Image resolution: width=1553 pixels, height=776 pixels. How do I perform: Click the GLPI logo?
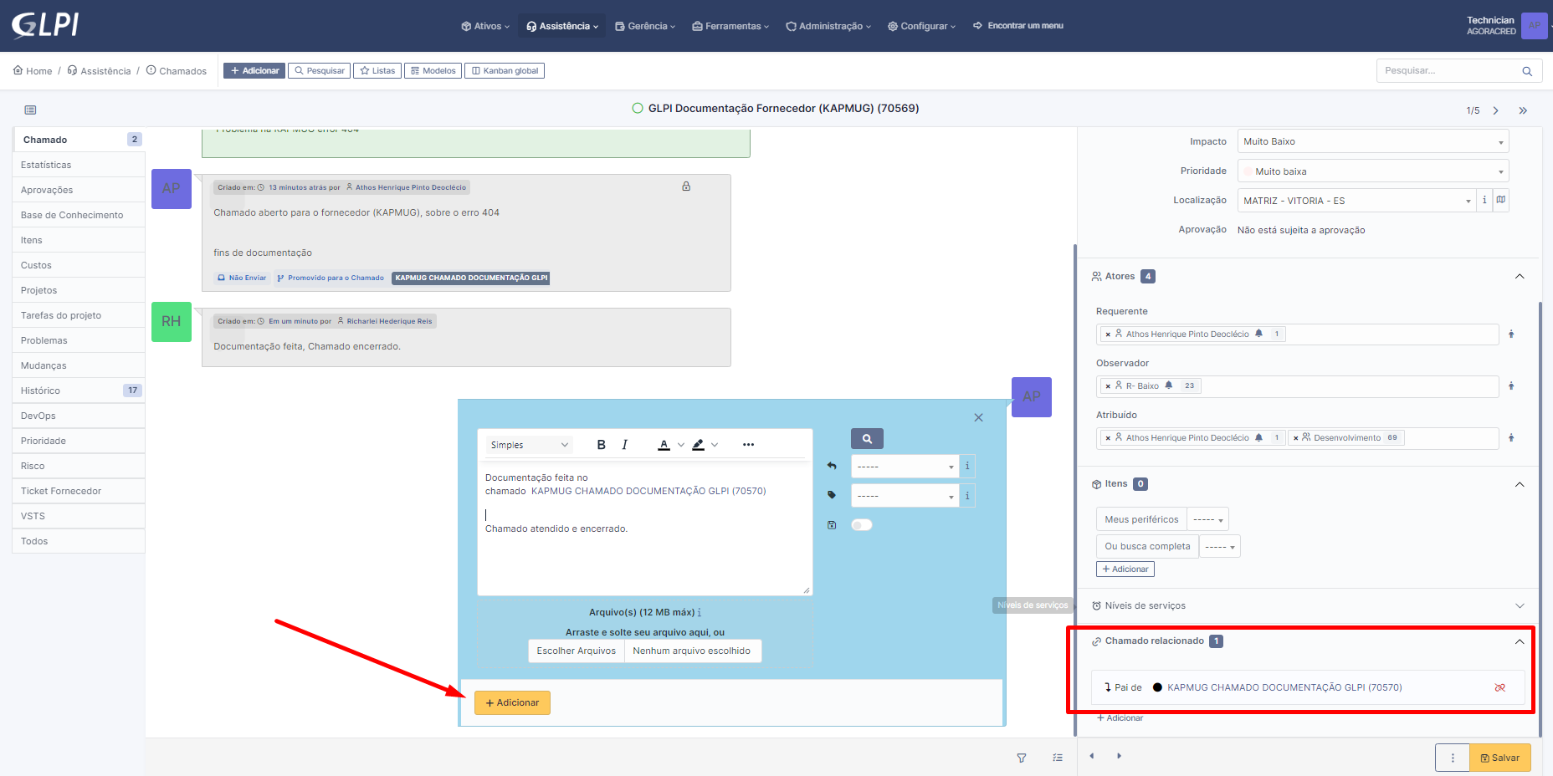click(45, 25)
